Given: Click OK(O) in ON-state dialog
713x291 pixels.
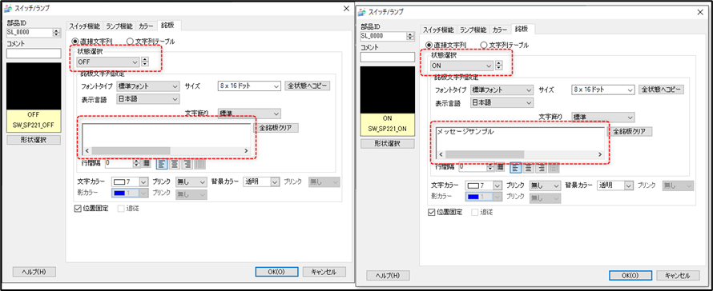Looking at the screenshot, I should pos(630,275).
